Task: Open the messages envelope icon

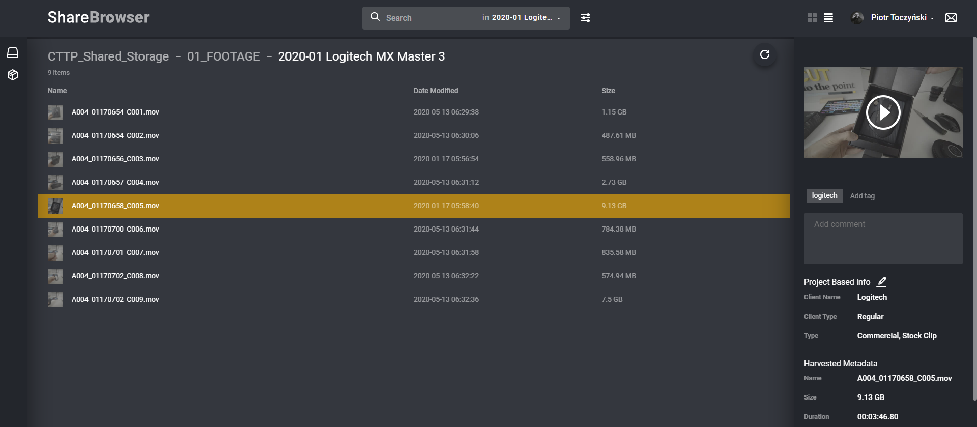Action: [951, 18]
